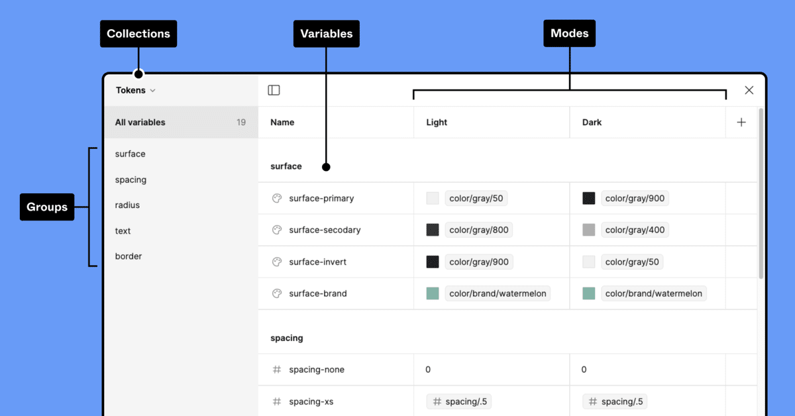The image size is (795, 416).
Task: Open the Tokens collection dropdown
Action: (135, 90)
